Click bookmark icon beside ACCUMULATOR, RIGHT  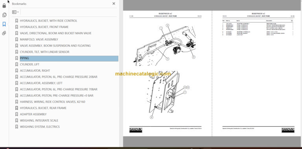pyautogui.click(x=17, y=71)
